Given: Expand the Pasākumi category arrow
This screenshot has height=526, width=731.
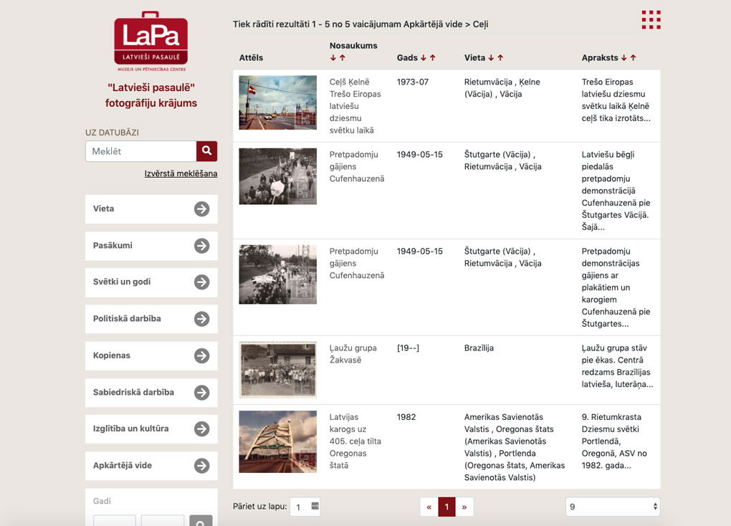Looking at the screenshot, I should click(202, 246).
